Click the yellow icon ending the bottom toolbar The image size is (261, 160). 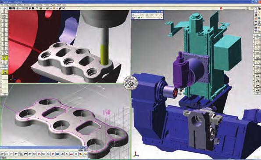[86, 154]
